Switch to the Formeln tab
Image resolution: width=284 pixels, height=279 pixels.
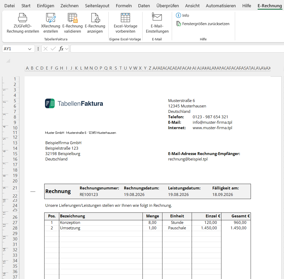(x=124, y=6)
